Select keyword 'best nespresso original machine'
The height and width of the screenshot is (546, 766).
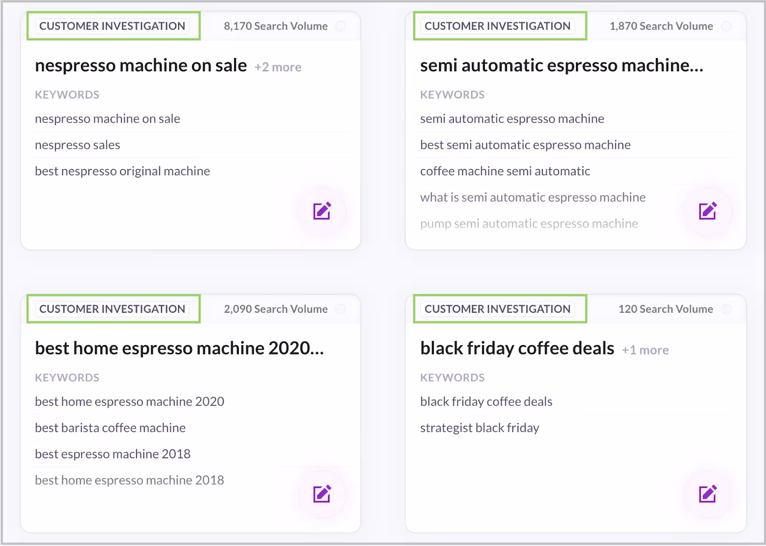(123, 171)
